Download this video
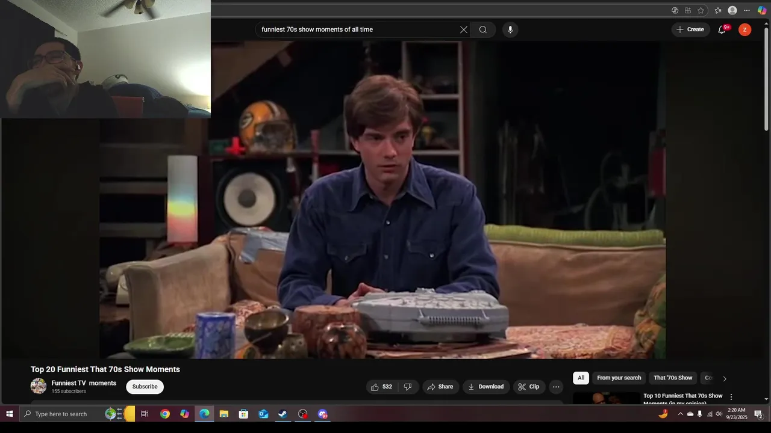This screenshot has width=771, height=433. 486,387
